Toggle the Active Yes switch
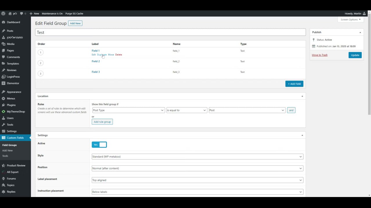This screenshot has width=371, height=208. click(99, 145)
